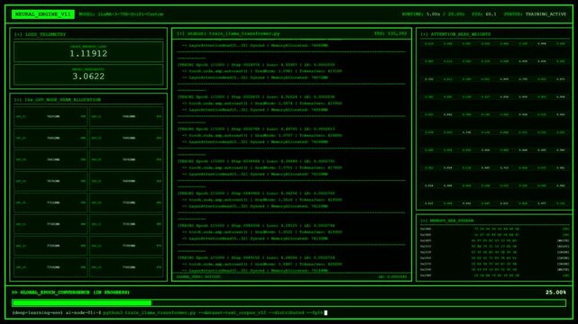Click the RUNTIME 5.00s readout
The height and width of the screenshot is (324, 578).
433,14
